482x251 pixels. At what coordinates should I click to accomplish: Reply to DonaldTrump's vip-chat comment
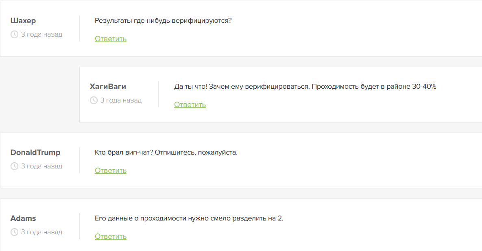(x=111, y=170)
